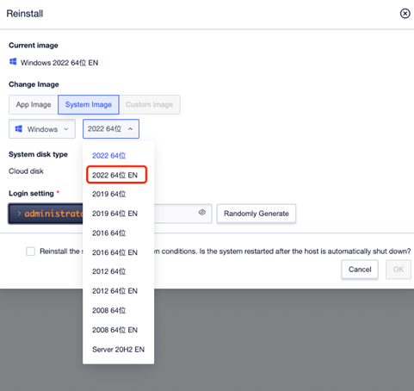Image resolution: width=414 pixels, height=391 pixels.
Task: Click the Cancel button
Action: [x=360, y=270]
